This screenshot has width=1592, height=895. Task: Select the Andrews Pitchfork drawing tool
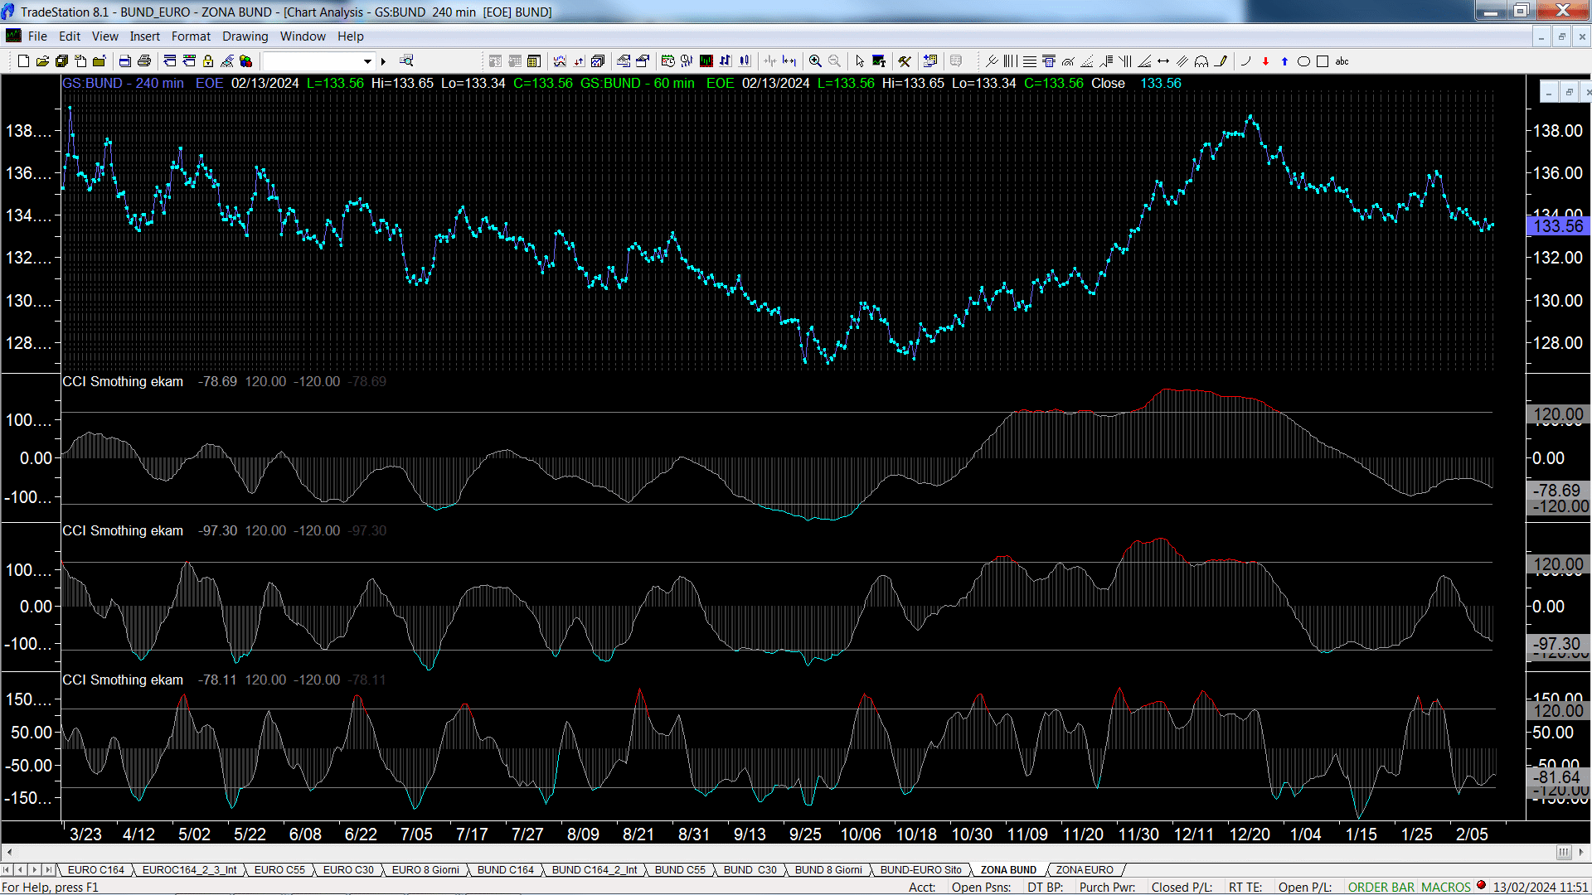click(991, 61)
